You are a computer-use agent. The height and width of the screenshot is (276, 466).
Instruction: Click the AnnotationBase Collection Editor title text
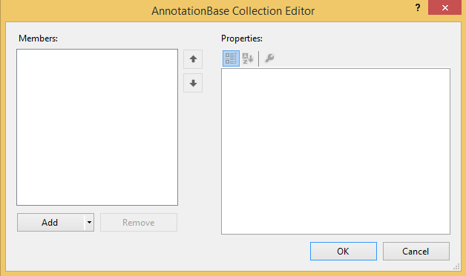tap(233, 11)
